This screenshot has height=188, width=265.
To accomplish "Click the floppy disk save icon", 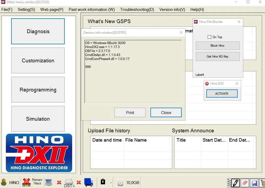I will tap(254, 183).
